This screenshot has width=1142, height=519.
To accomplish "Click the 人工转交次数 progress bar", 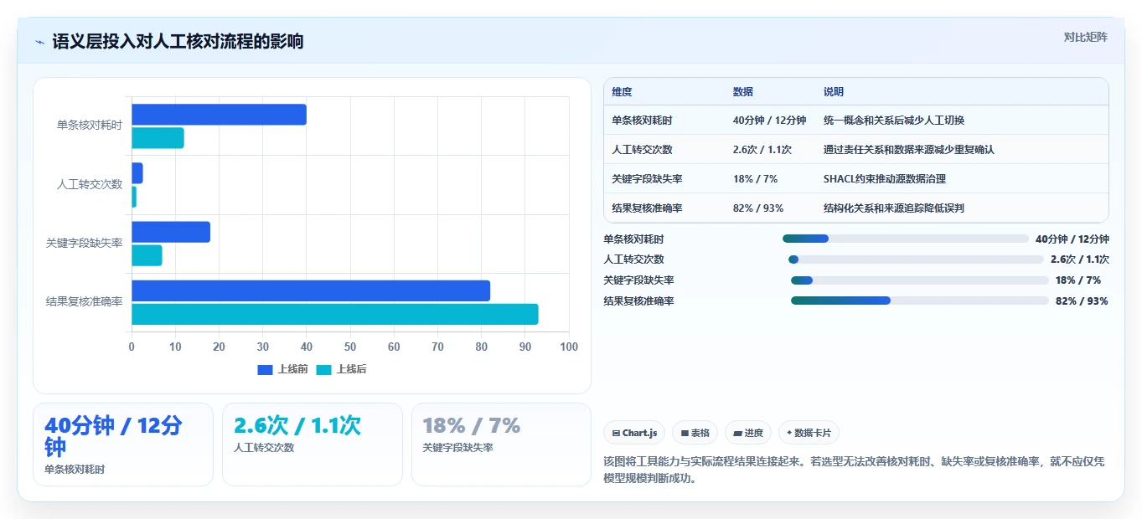I will tap(916, 259).
